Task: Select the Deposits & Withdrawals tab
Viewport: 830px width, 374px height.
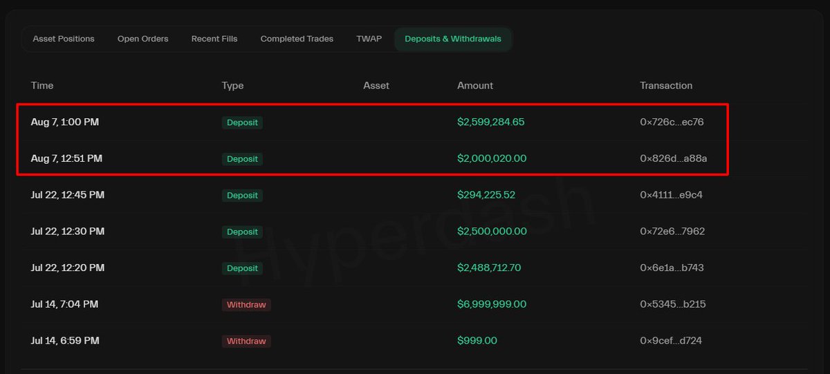Action: 453,39
